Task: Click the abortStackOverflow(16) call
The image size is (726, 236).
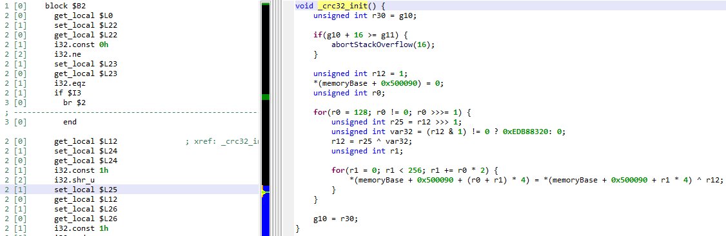Action: pos(384,44)
